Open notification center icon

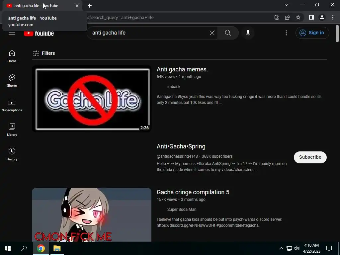[x=329, y=248]
